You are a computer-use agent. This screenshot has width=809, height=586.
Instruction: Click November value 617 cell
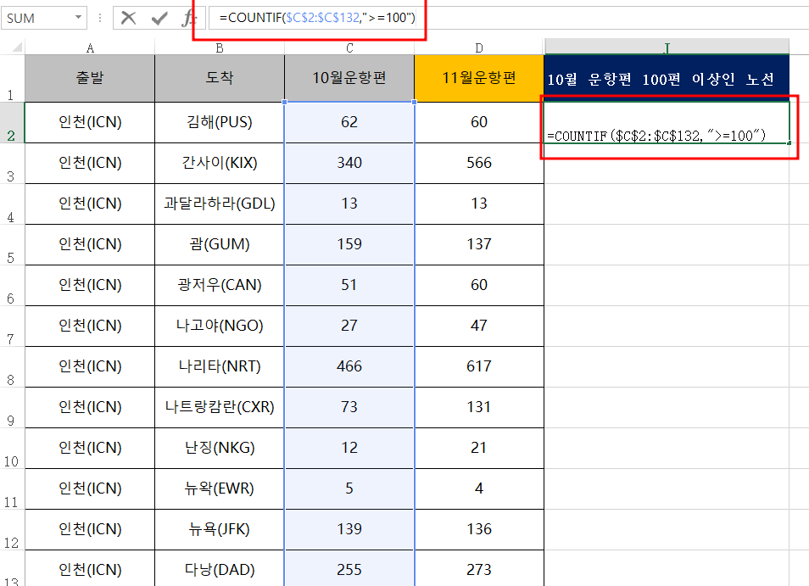coord(479,367)
